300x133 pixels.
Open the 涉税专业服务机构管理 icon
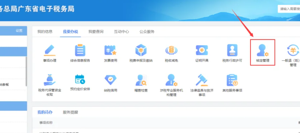[172, 80]
